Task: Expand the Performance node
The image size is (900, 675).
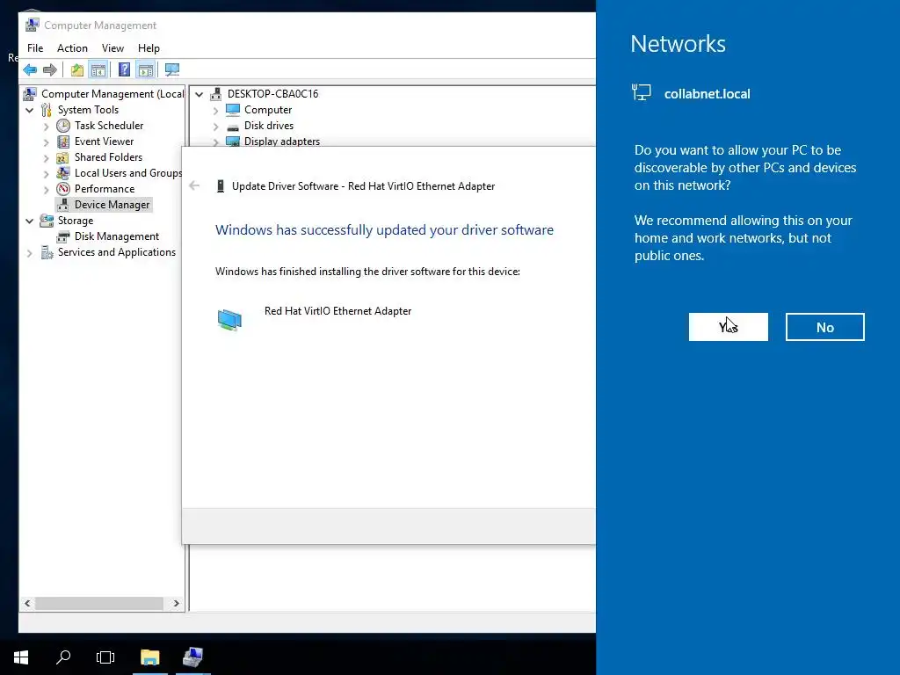Action: 47,189
